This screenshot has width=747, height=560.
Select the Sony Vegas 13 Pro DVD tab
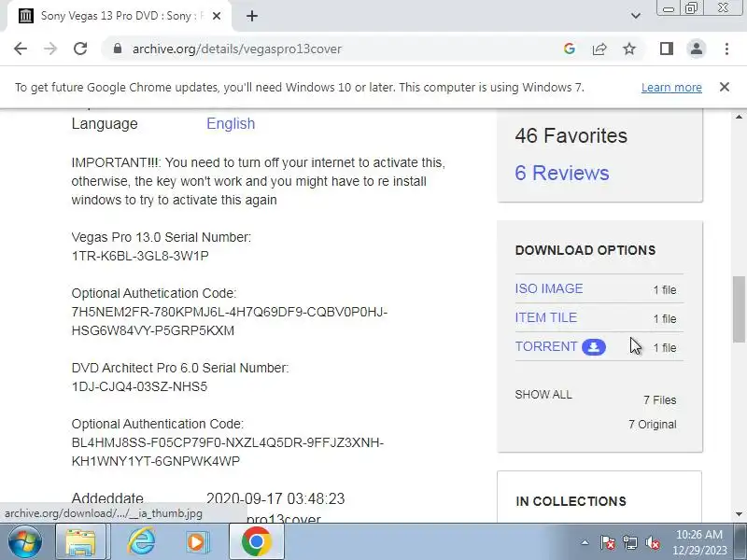click(120, 16)
